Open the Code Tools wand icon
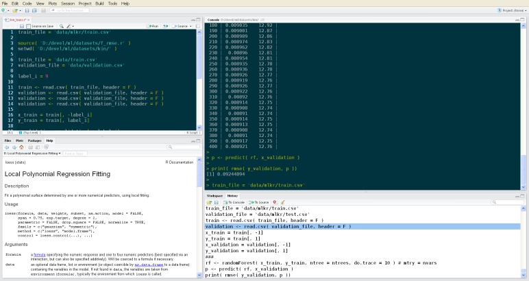 coord(69,26)
